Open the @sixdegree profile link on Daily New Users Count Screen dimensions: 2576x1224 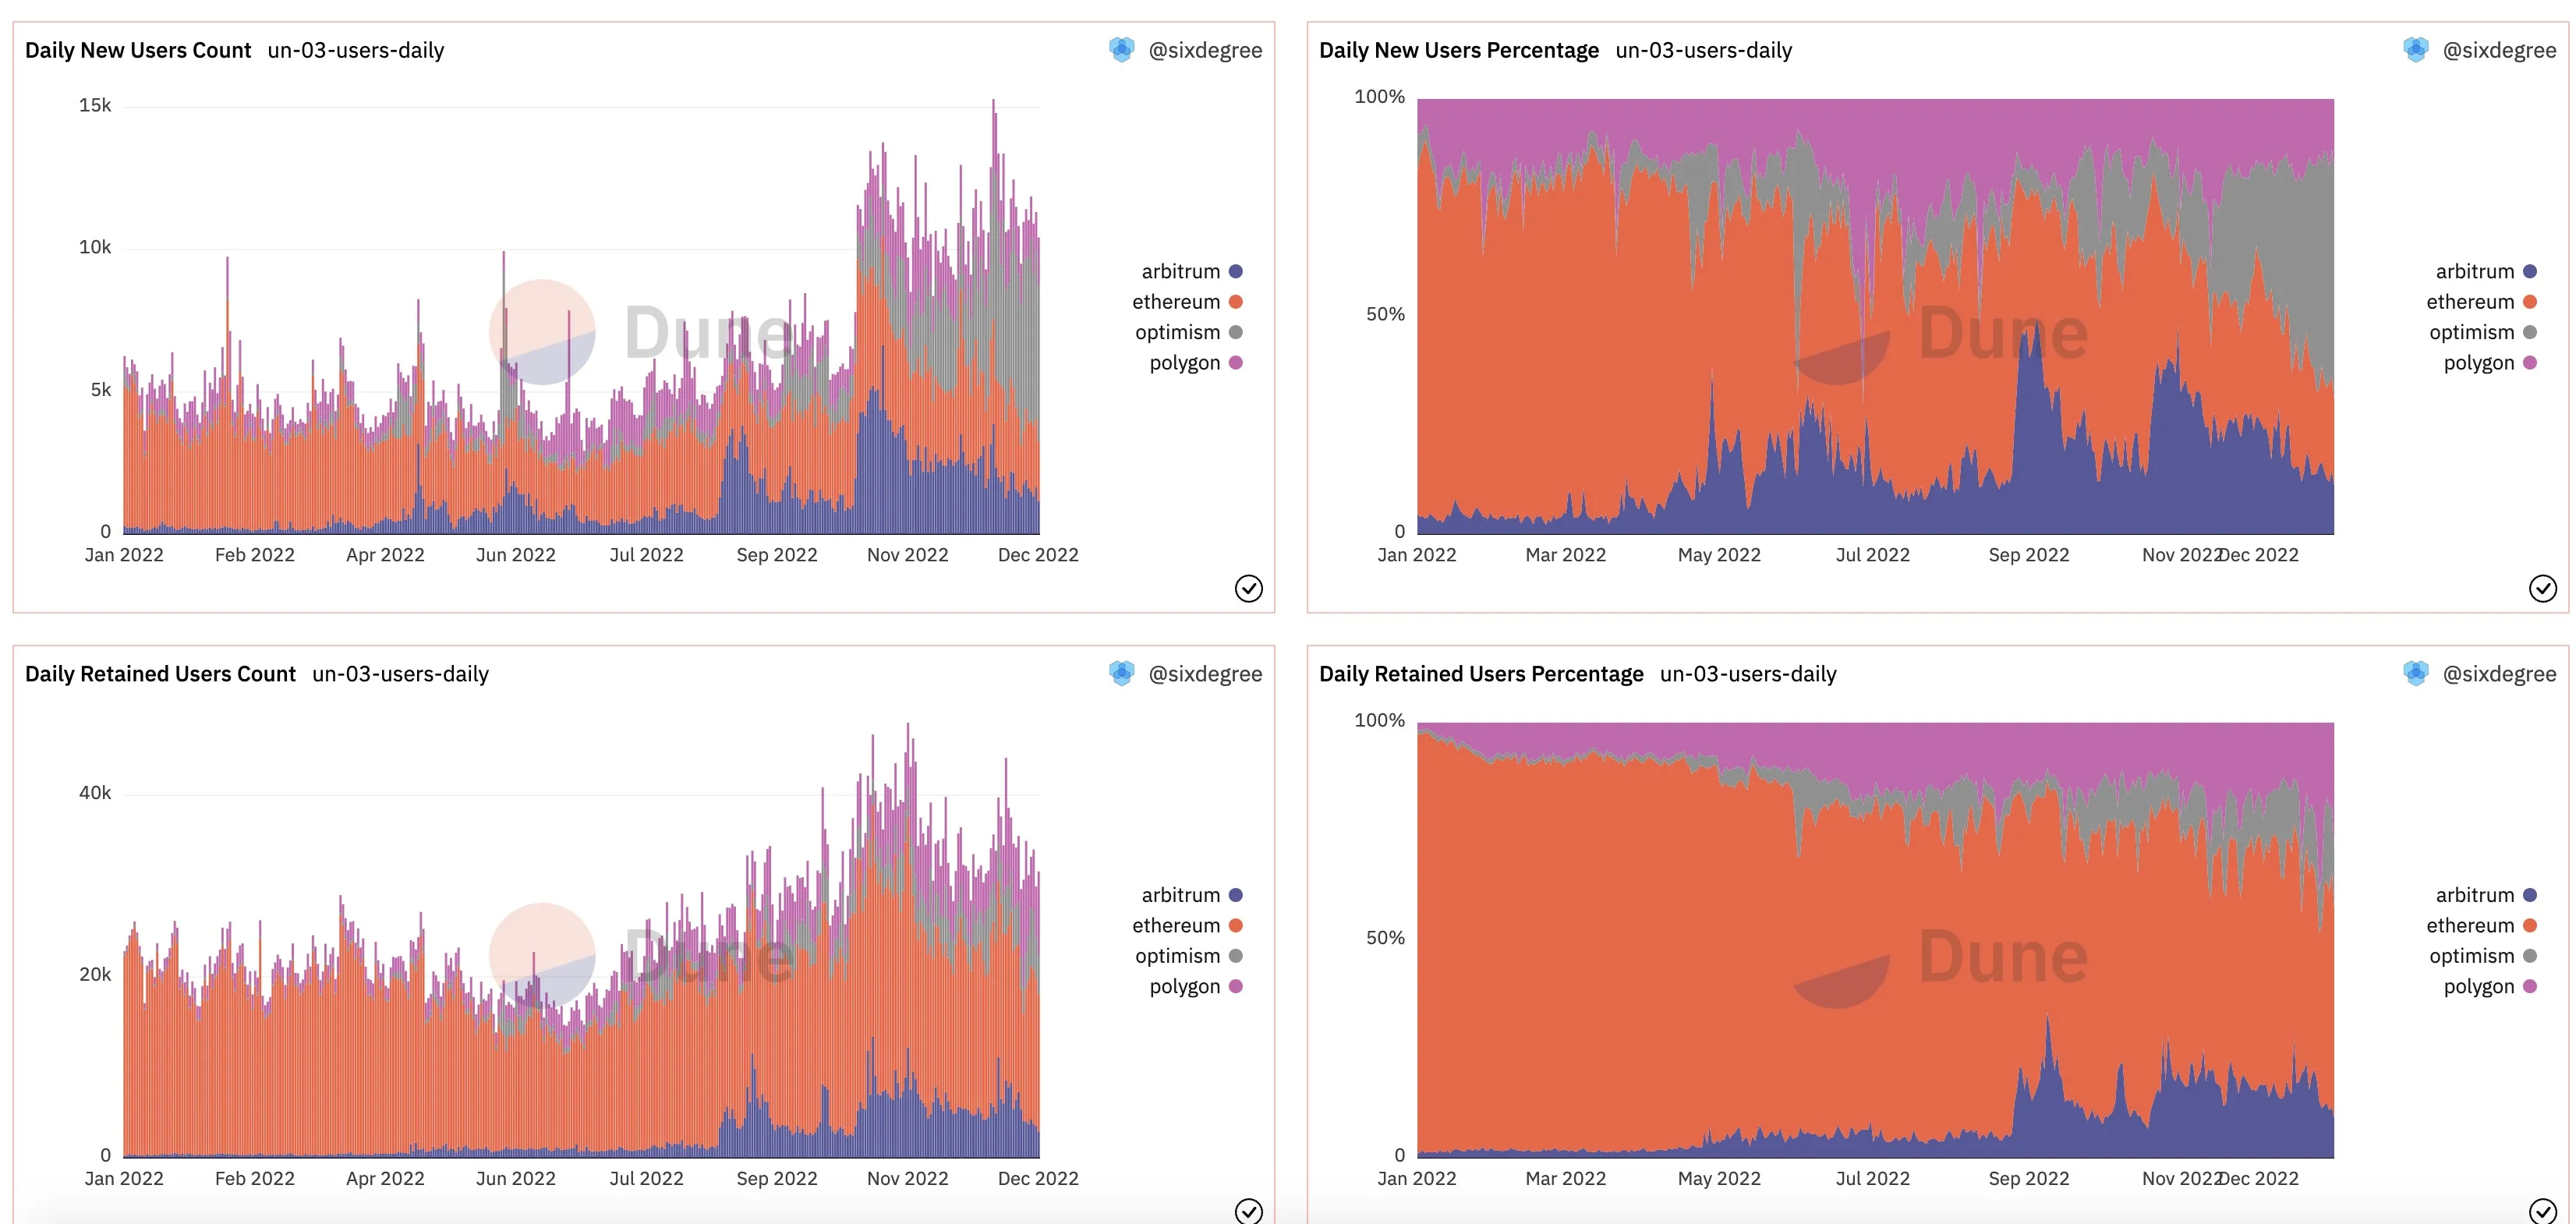(x=1205, y=50)
